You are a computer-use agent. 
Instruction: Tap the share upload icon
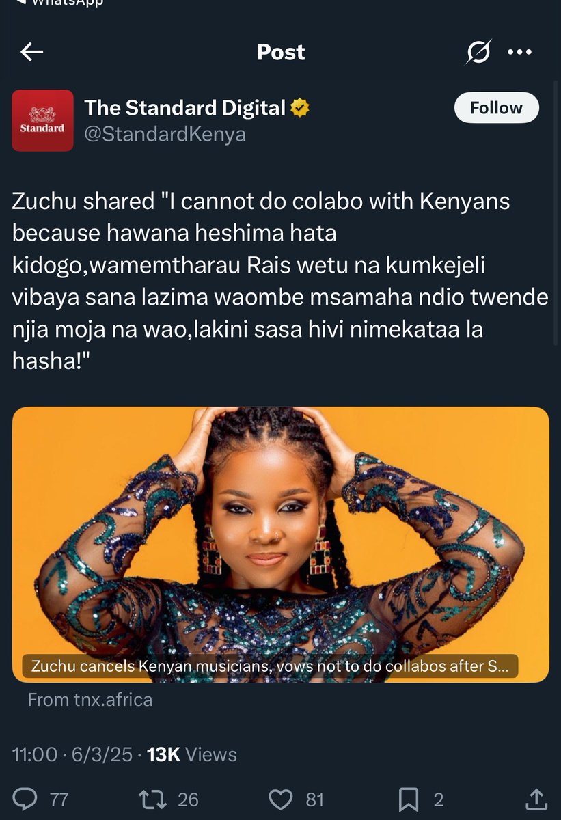[x=537, y=798]
